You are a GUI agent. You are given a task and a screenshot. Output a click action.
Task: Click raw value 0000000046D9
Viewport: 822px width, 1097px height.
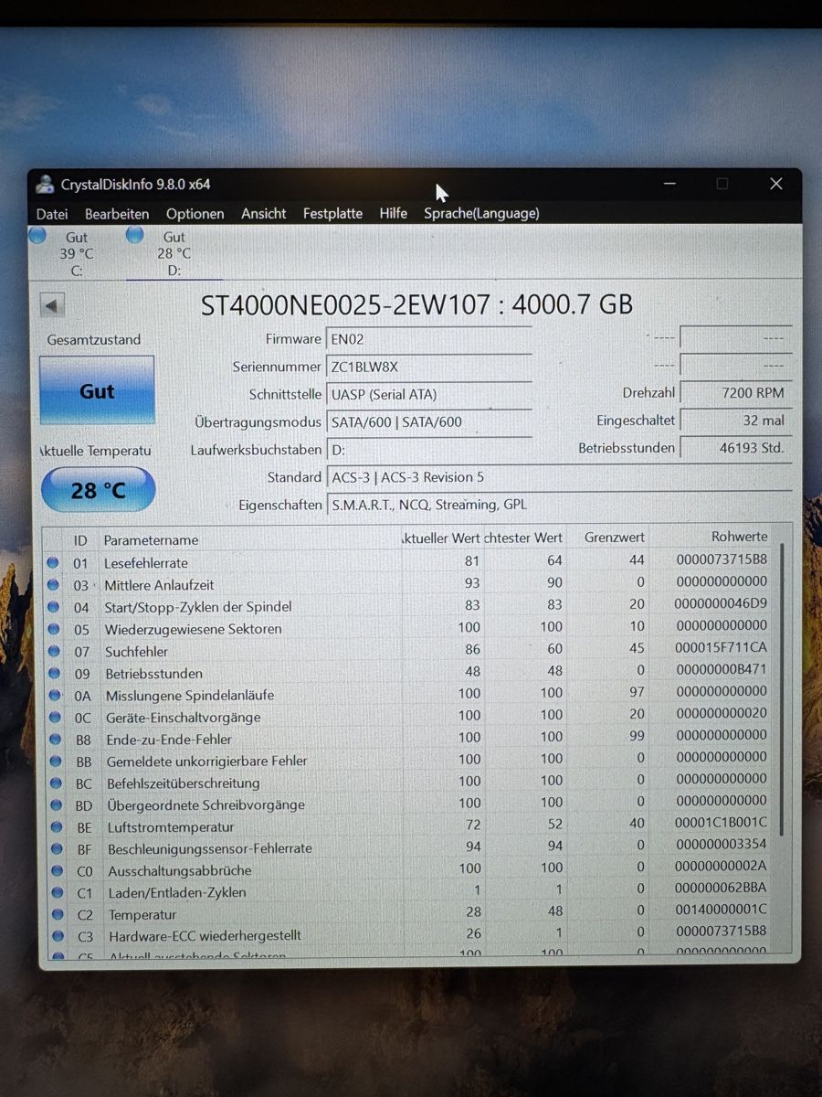[x=722, y=603]
